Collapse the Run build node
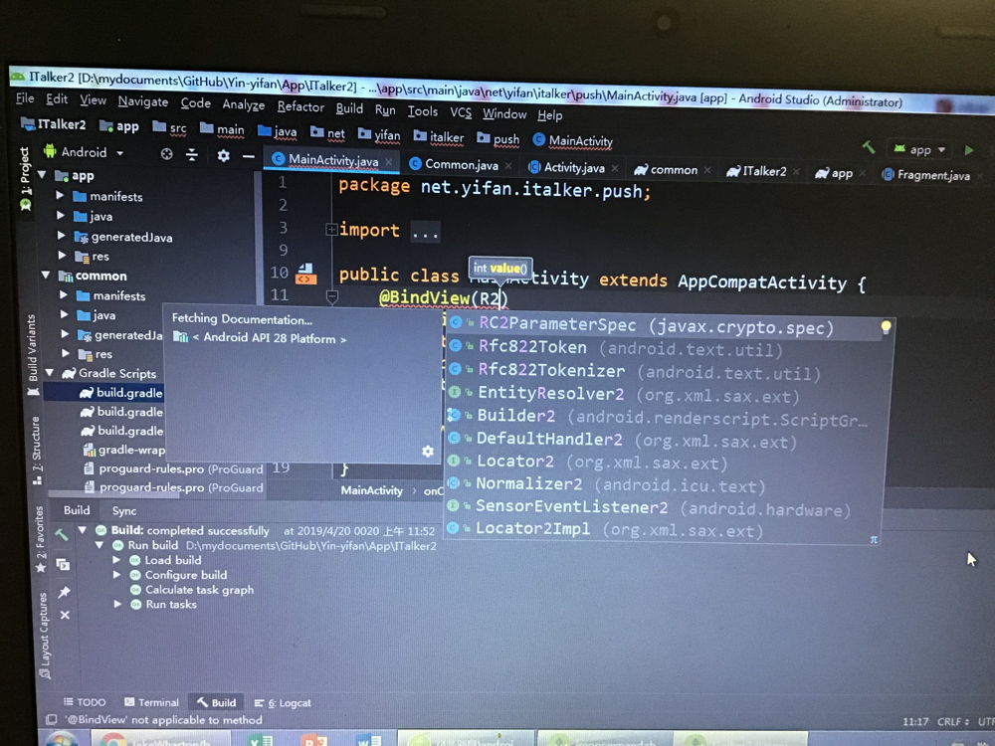Image resolution: width=995 pixels, height=746 pixels. 99,545
